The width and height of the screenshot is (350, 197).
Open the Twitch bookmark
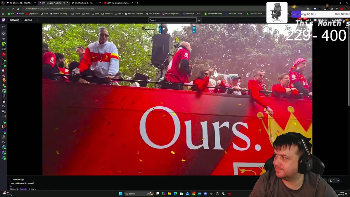pyautogui.click(x=20, y=14)
